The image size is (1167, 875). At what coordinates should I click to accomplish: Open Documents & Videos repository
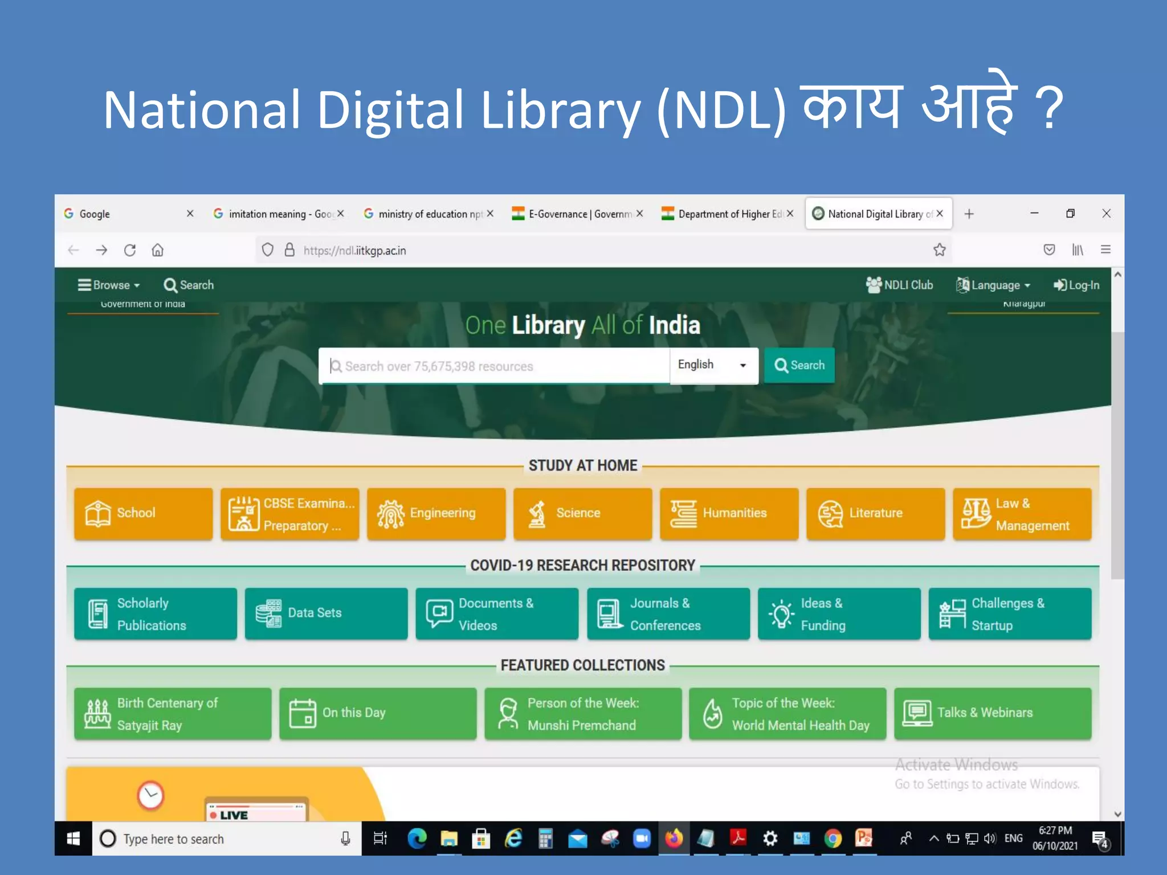[497, 614]
